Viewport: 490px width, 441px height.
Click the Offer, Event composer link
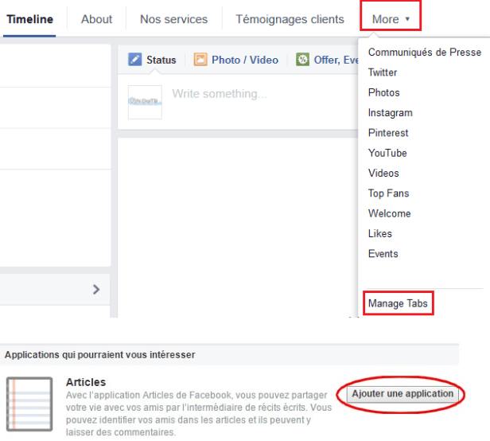pos(336,60)
